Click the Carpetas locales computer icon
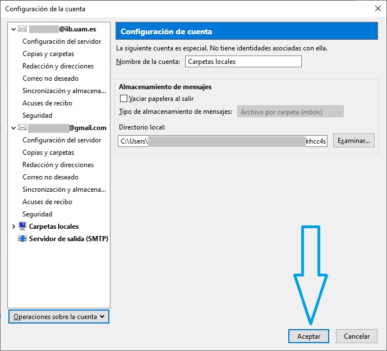387x351 pixels. coord(22,227)
